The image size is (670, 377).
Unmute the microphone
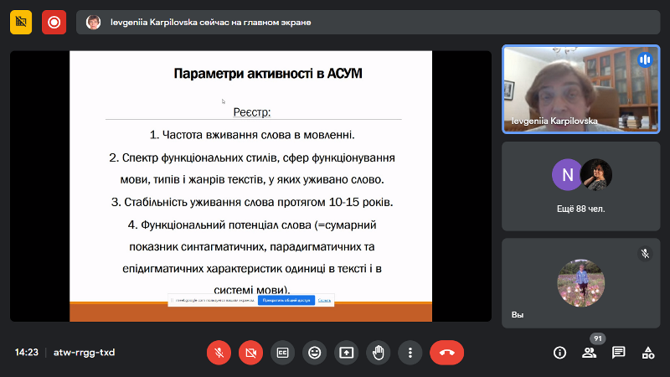coord(219,353)
